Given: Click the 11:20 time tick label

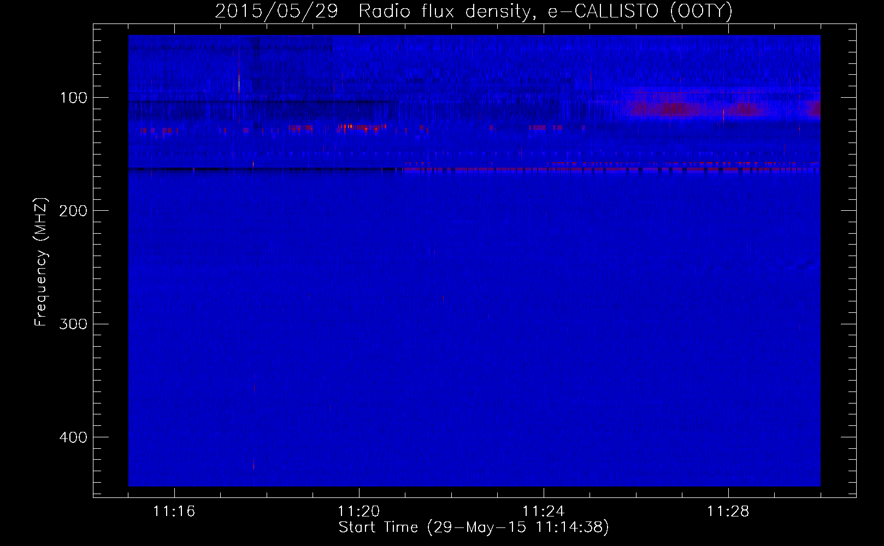Looking at the screenshot, I should (x=359, y=511).
